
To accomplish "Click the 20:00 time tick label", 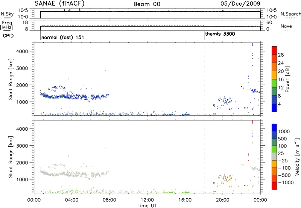I will point(222,200).
